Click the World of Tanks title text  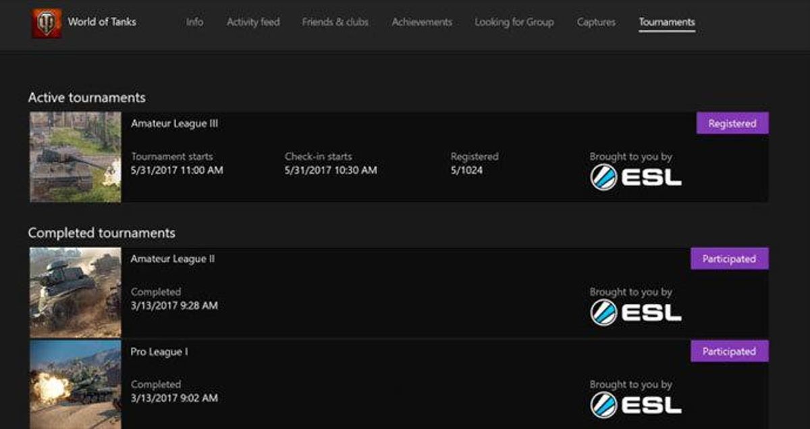102,22
